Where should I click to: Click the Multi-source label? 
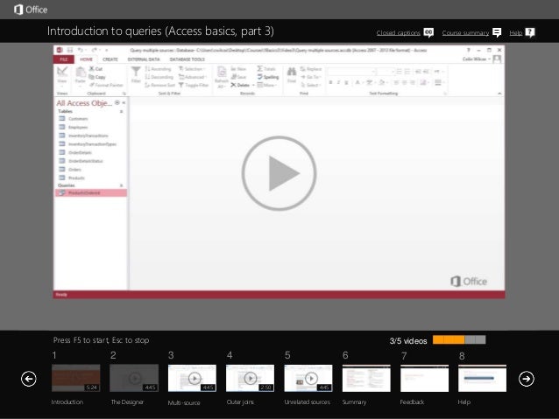tap(184, 402)
